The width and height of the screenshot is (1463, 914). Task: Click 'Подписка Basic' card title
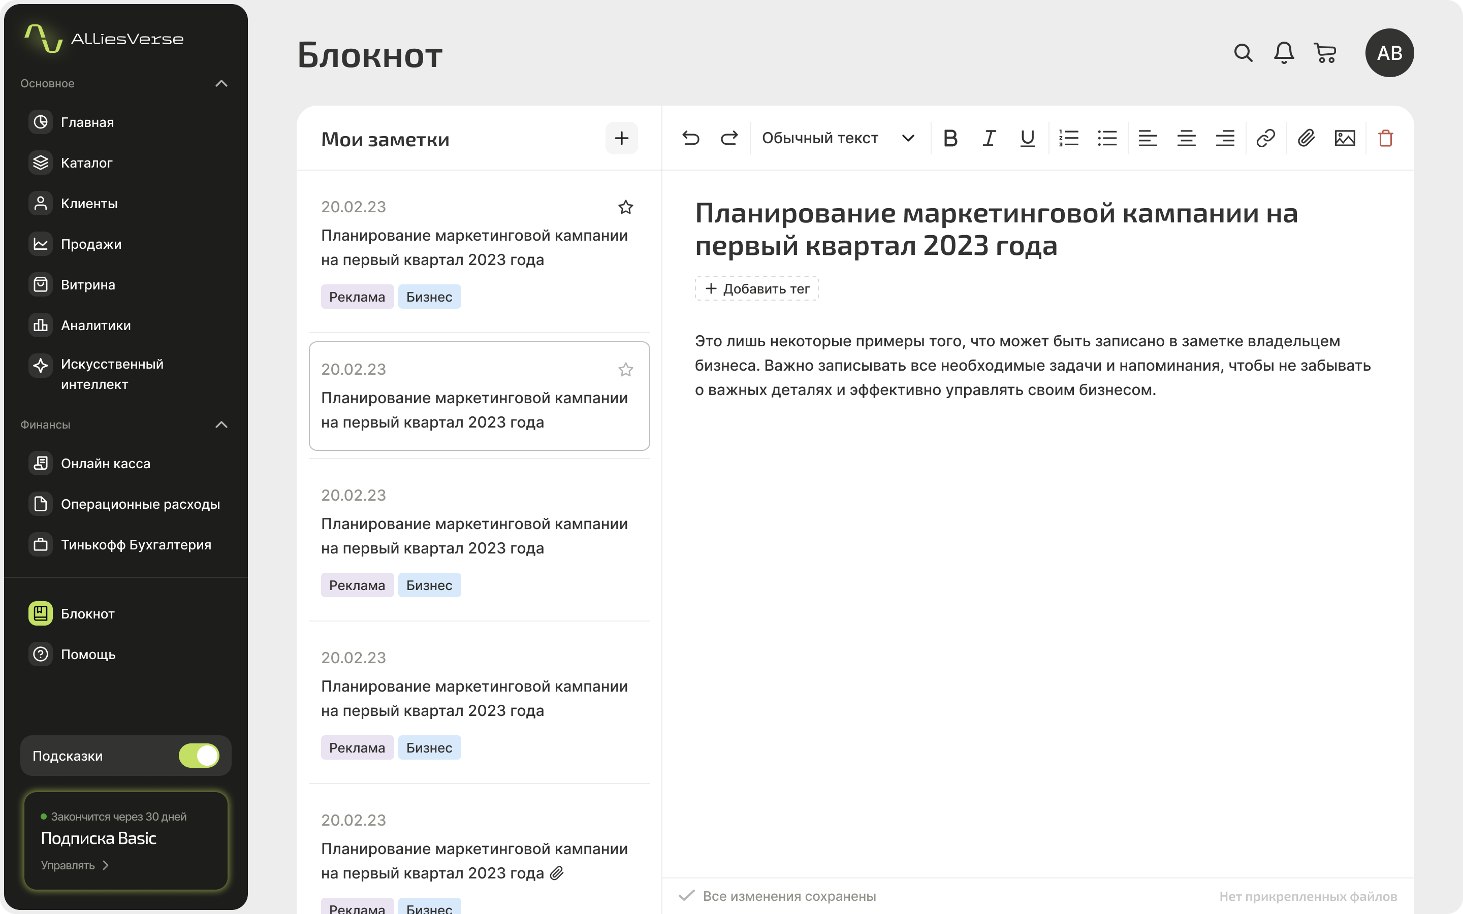point(99,838)
